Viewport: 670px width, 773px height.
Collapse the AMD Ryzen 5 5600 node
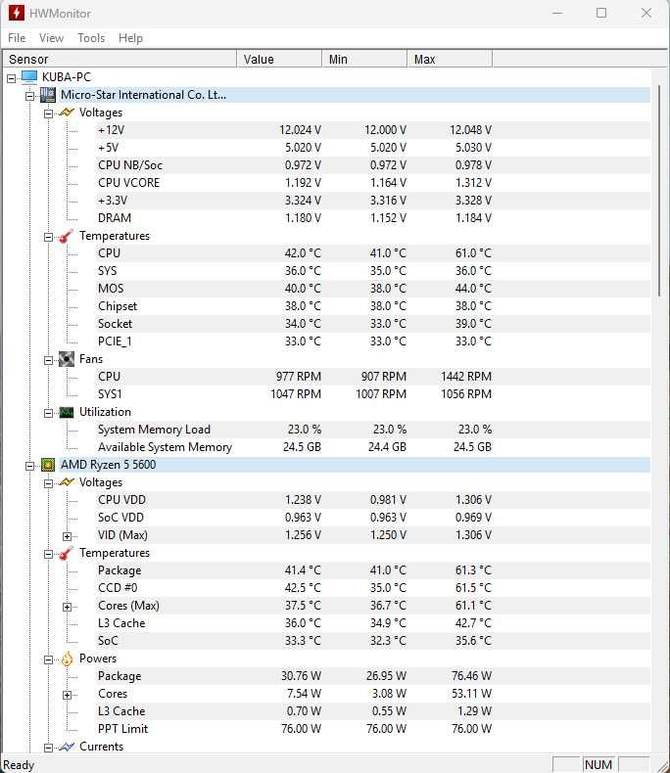pyautogui.click(x=30, y=466)
